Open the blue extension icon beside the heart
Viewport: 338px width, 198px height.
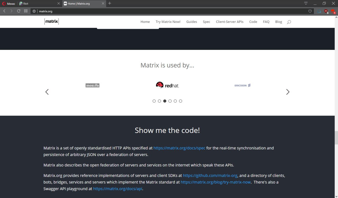pos(319,11)
